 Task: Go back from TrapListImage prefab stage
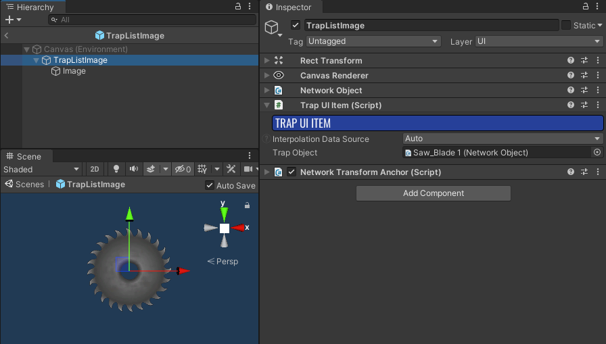click(x=6, y=36)
